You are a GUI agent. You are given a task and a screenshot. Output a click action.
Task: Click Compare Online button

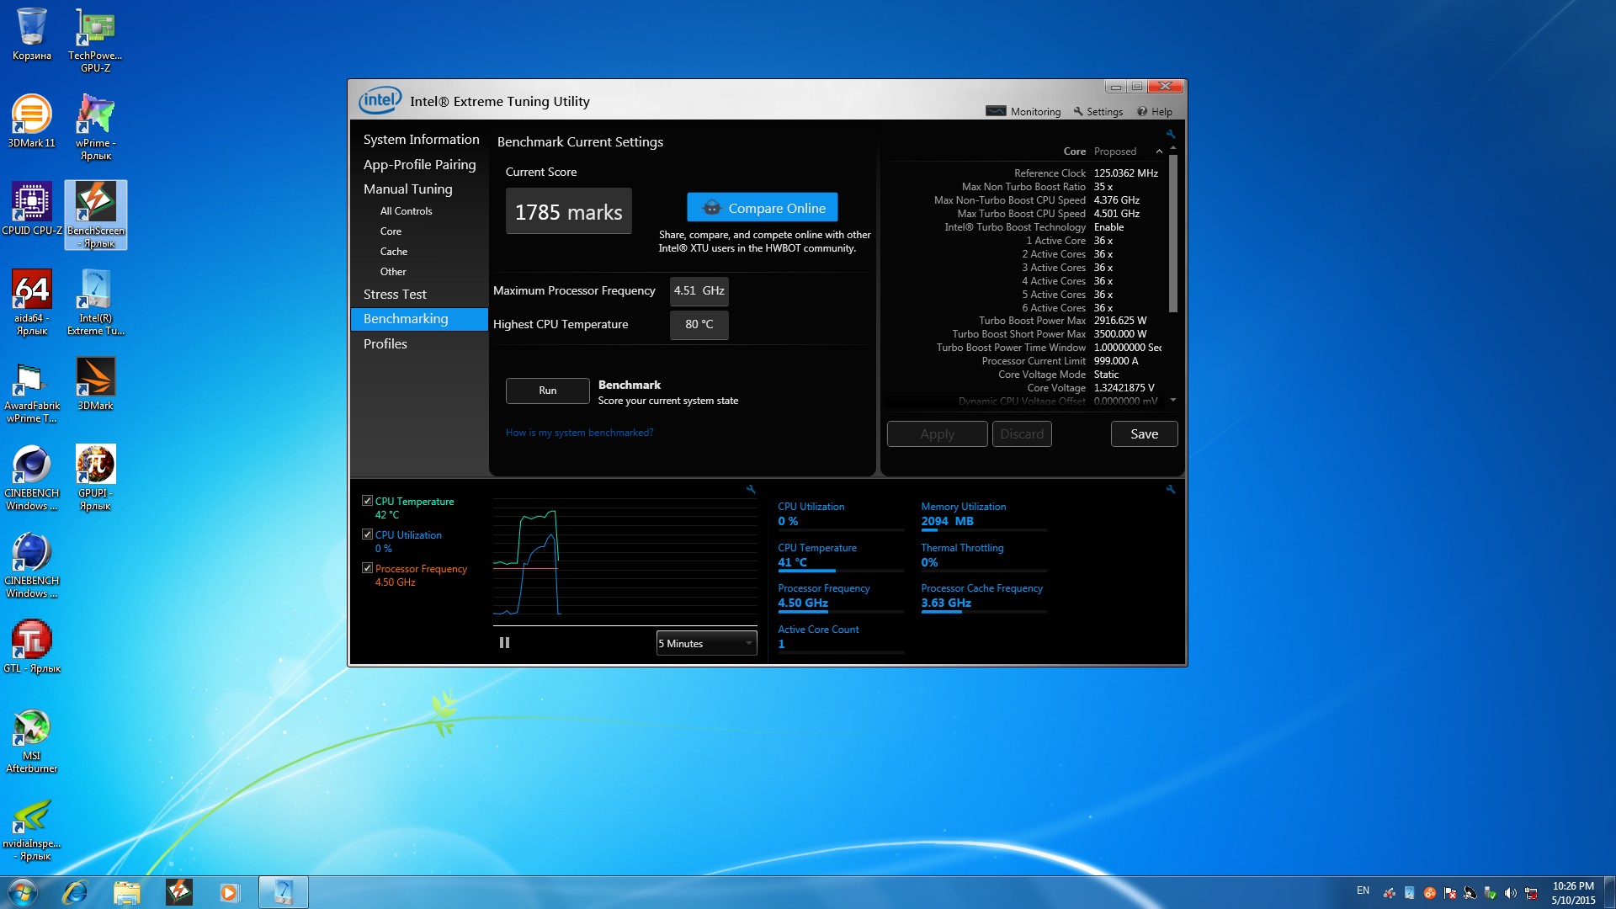click(763, 208)
